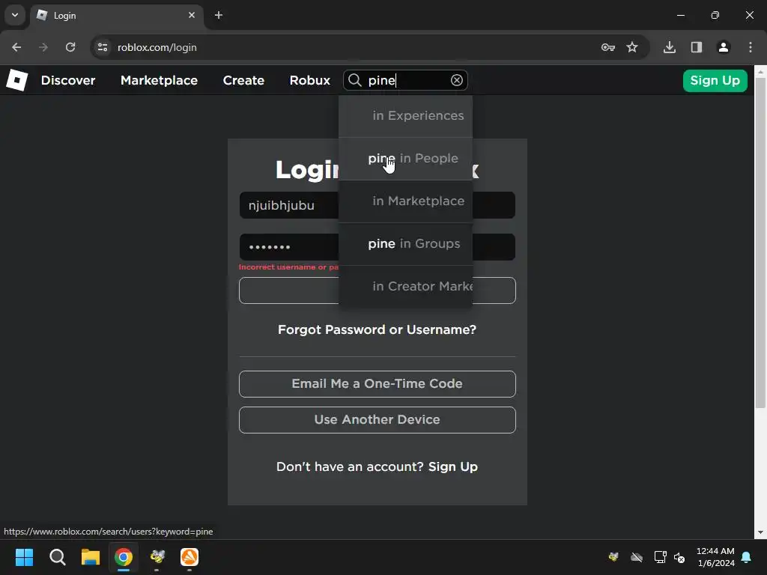Image resolution: width=767 pixels, height=575 pixels.
Task: Select 'pine in Groups' suggestion
Action: click(x=405, y=243)
